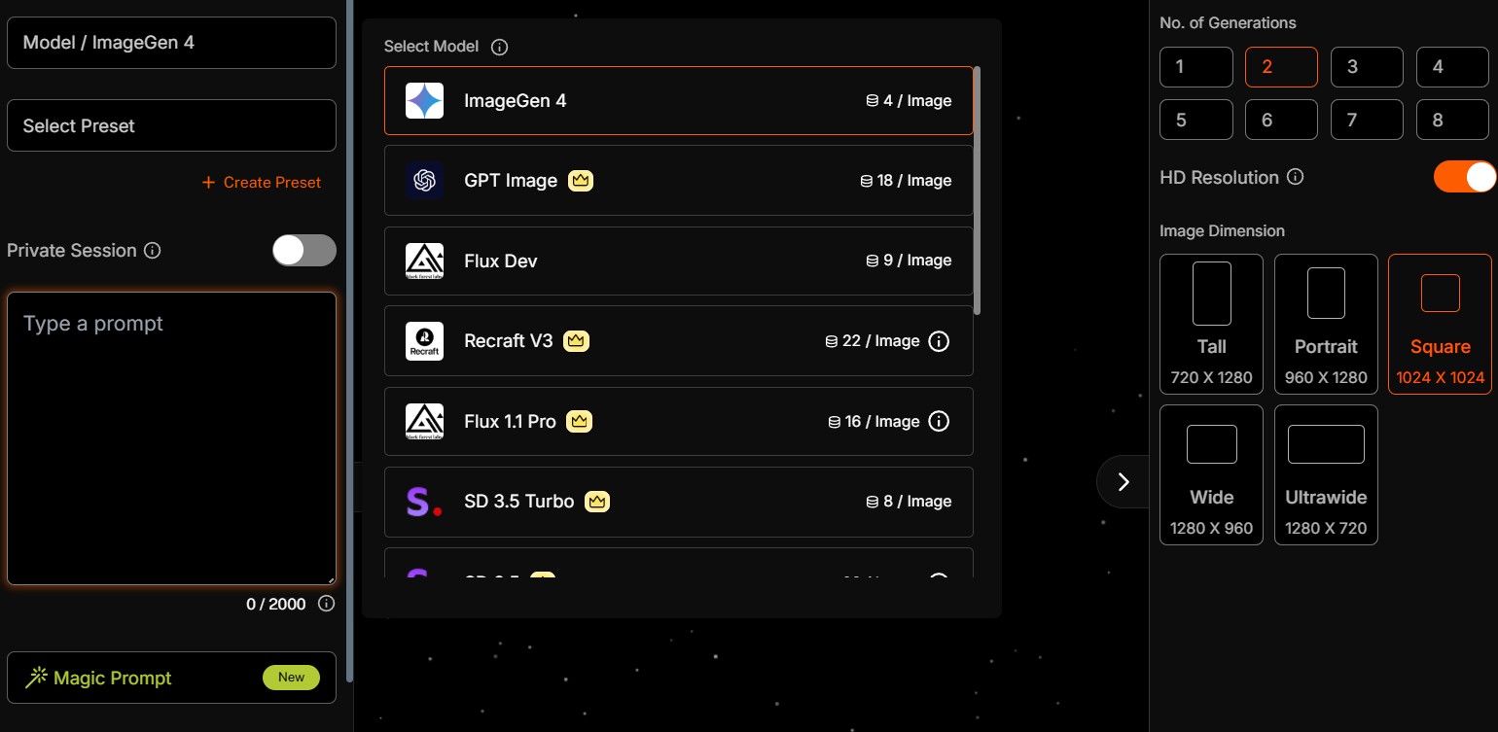1498x732 pixels.
Task: Click the ImageGen 4 sparkle logo
Action: coord(424,100)
